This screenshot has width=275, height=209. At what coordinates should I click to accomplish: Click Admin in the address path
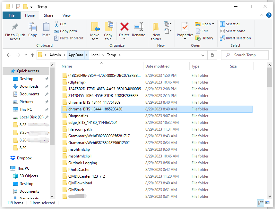[x=55, y=55]
